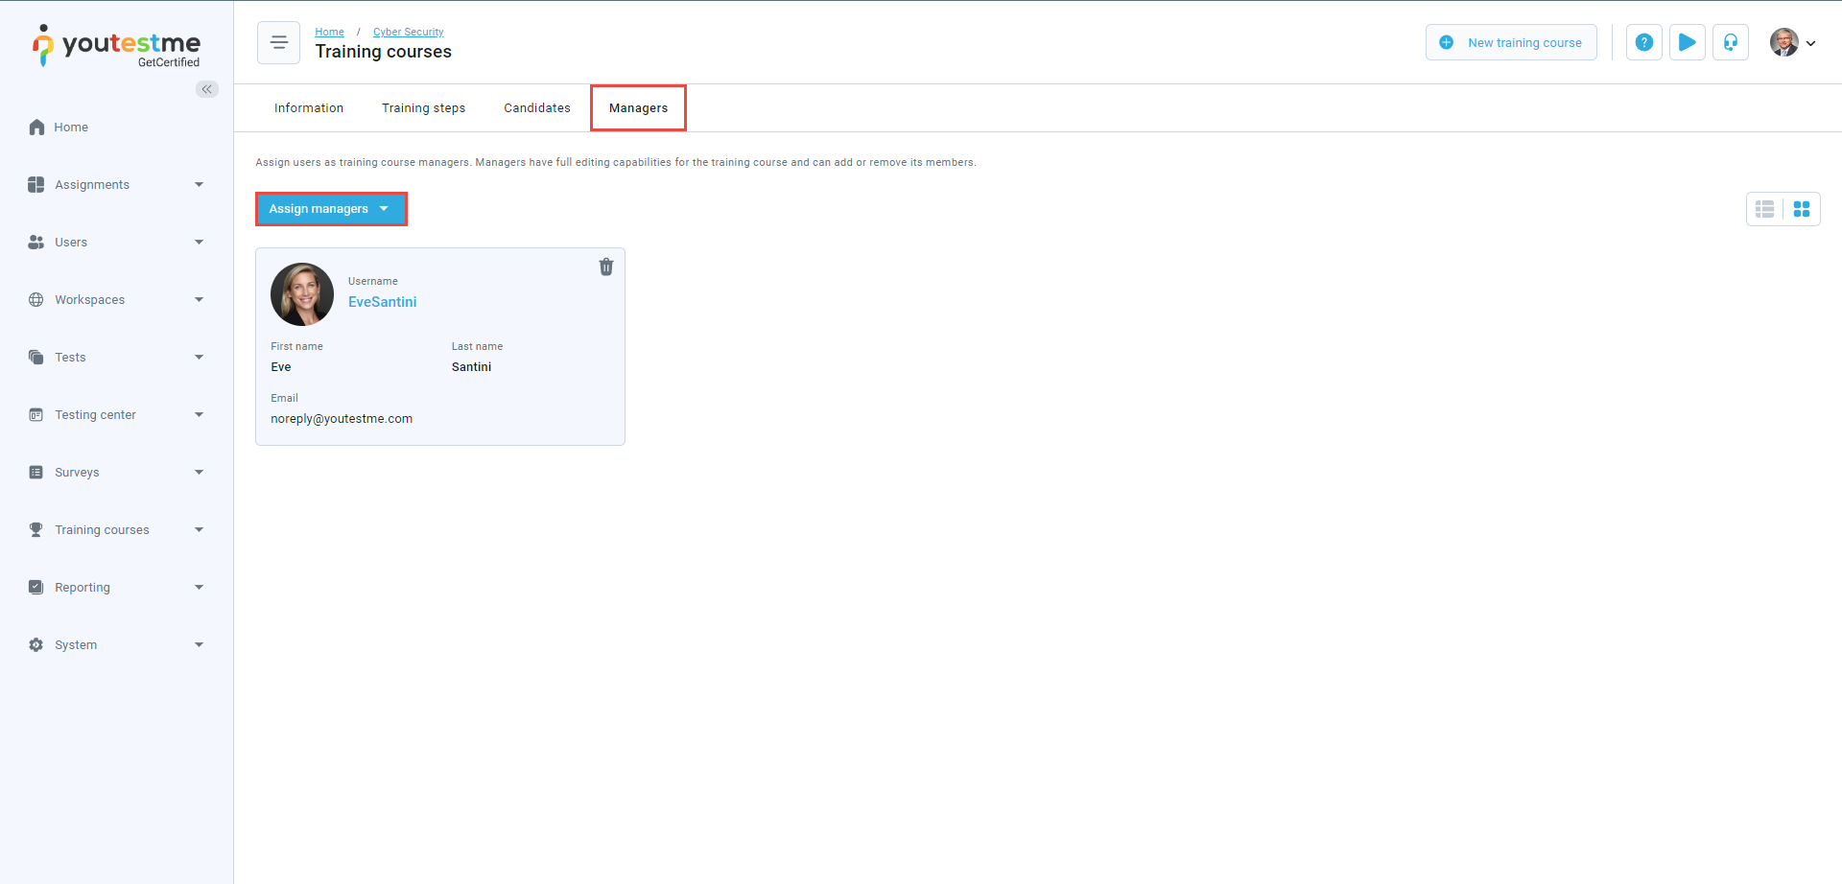Switch to the Candidates tab
The image size is (1842, 884).
(537, 108)
